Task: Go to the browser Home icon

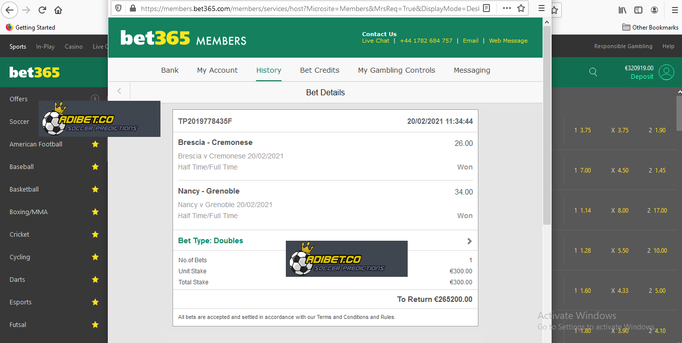Action: click(x=58, y=10)
